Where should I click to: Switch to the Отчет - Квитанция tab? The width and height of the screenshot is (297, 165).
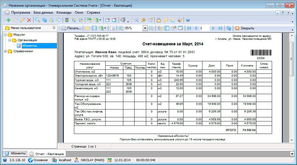point(47,154)
